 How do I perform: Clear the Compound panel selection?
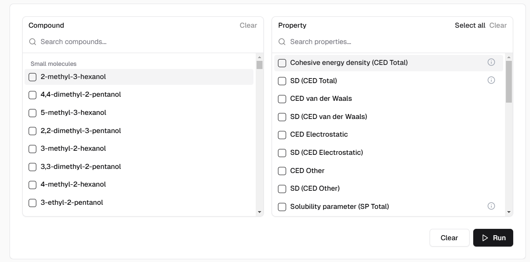[x=248, y=25]
